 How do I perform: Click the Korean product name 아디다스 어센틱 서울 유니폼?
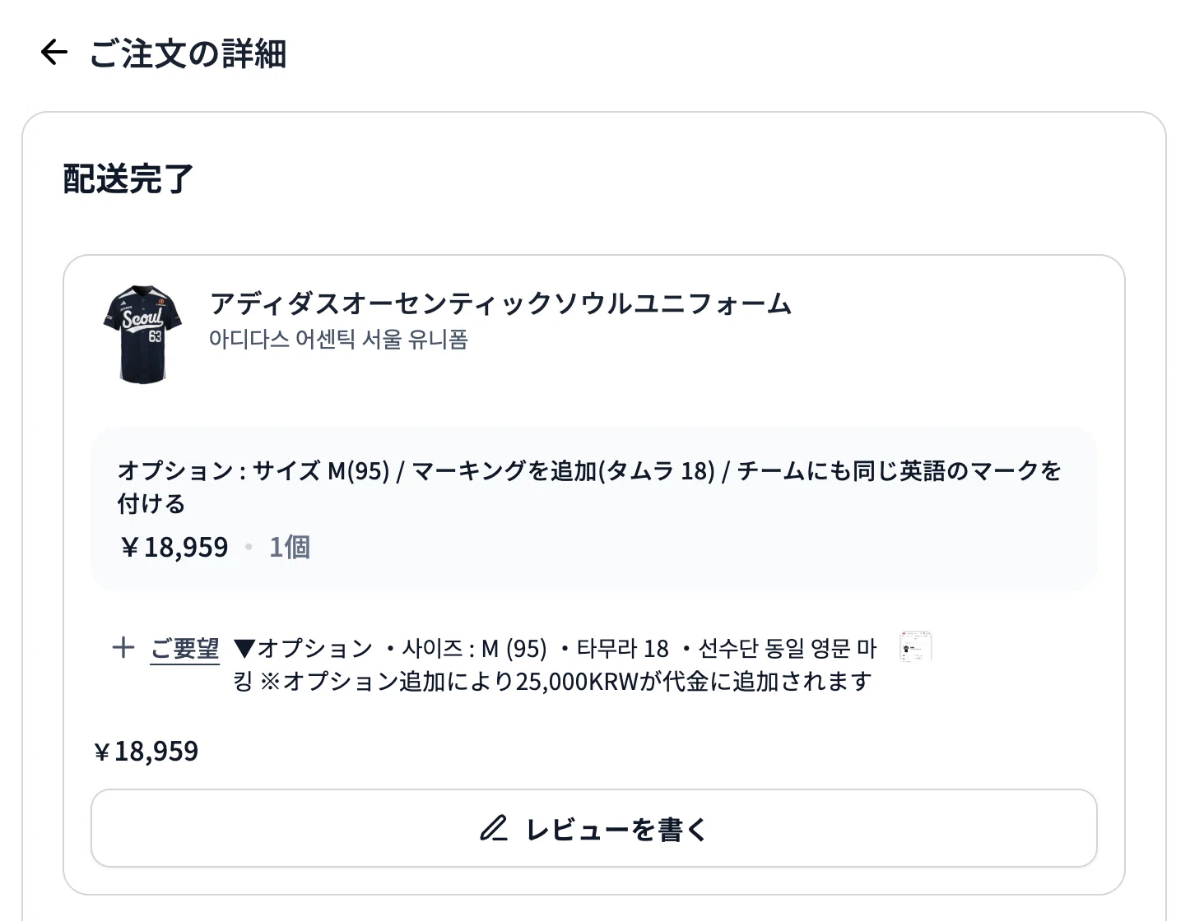point(338,339)
